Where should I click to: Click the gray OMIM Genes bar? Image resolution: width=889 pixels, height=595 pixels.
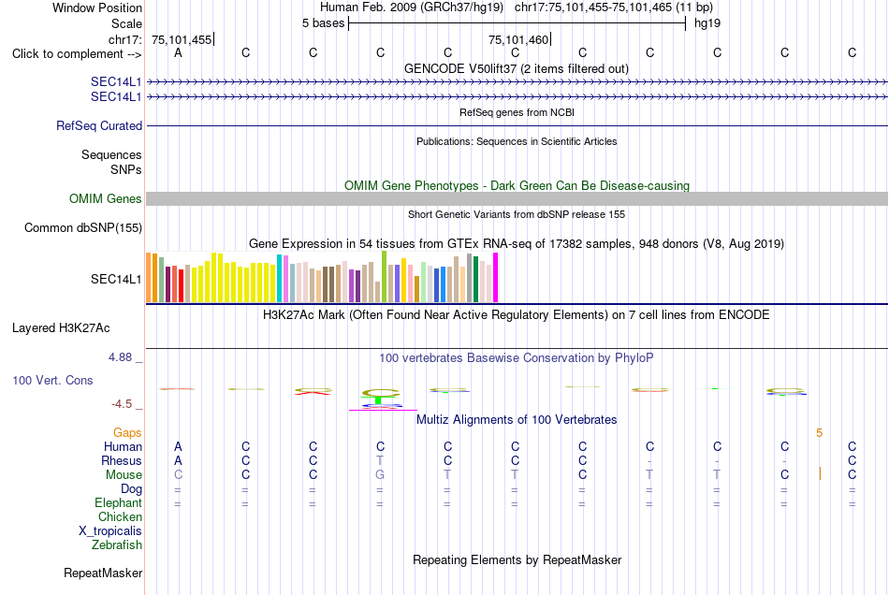(517, 199)
